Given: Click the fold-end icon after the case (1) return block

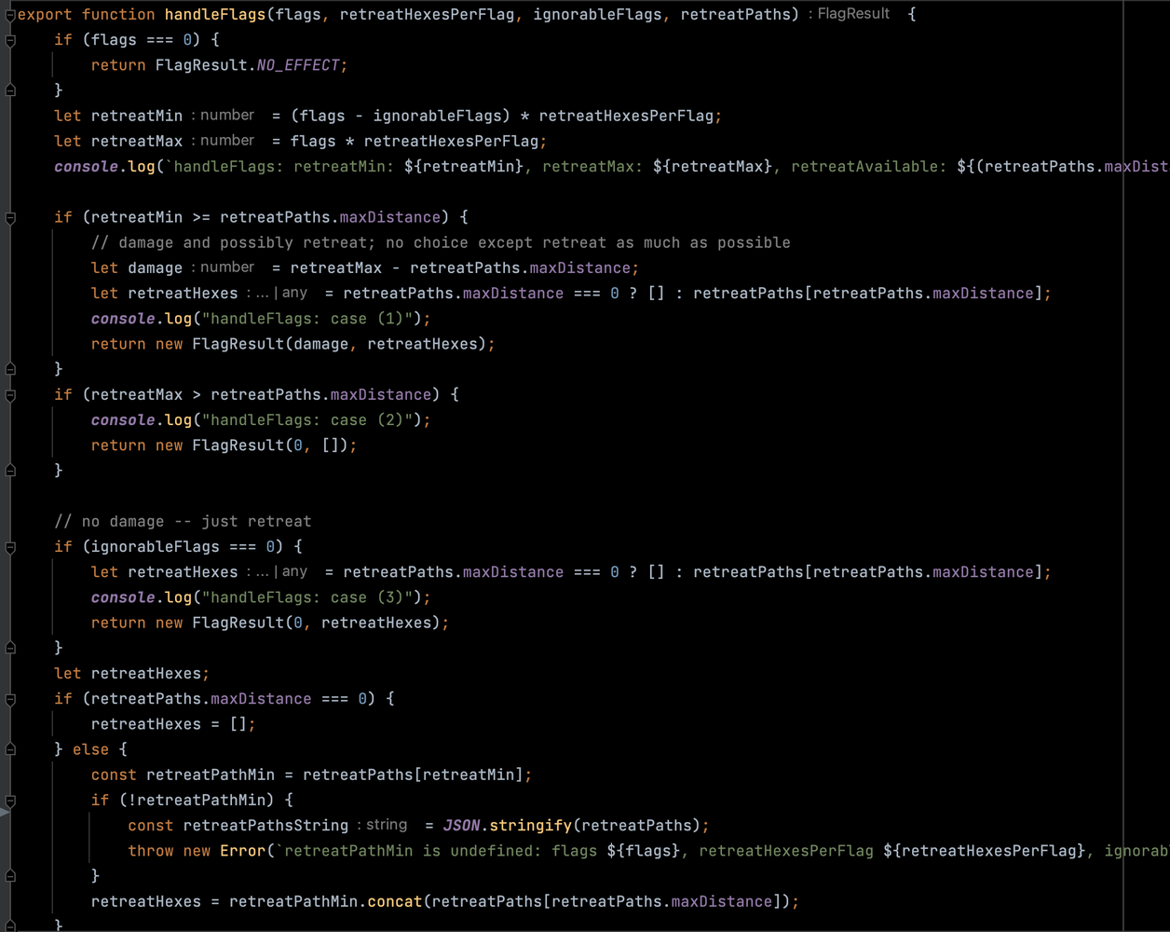Looking at the screenshot, I should (10, 368).
